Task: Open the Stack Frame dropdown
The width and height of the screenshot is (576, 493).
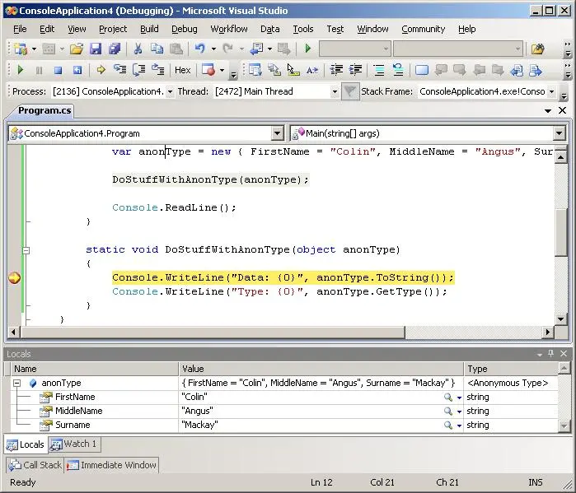Action: tap(551, 91)
